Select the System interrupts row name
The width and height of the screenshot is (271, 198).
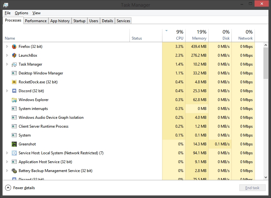pos(33,109)
